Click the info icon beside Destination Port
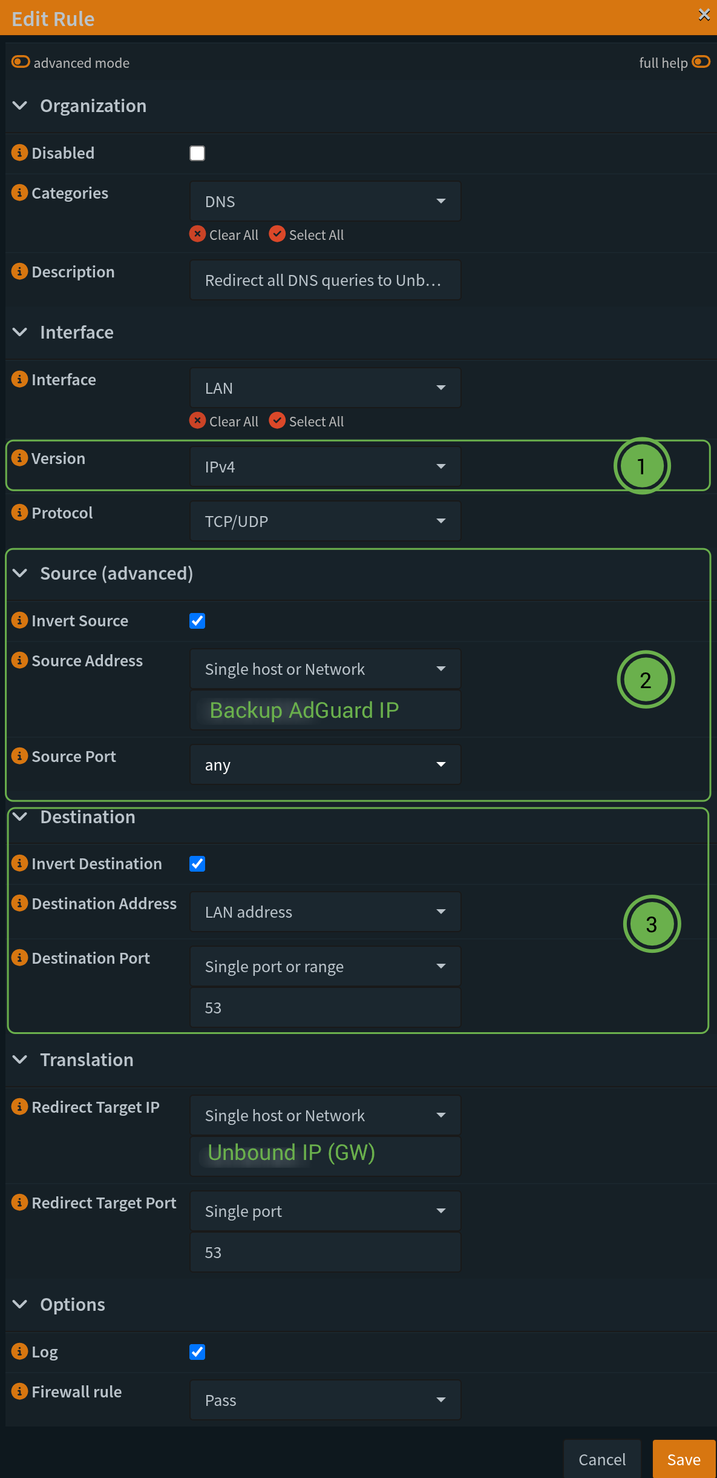This screenshot has height=1478, width=717. click(19, 958)
